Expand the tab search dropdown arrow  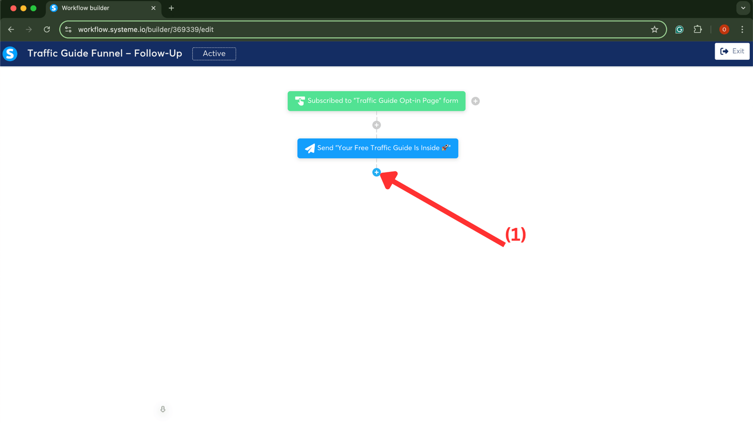point(743,8)
